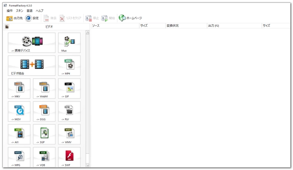This screenshot has height=170, width=293.
Task: Choose the MP4 conversion icon
Action: pyautogui.click(x=69, y=66)
